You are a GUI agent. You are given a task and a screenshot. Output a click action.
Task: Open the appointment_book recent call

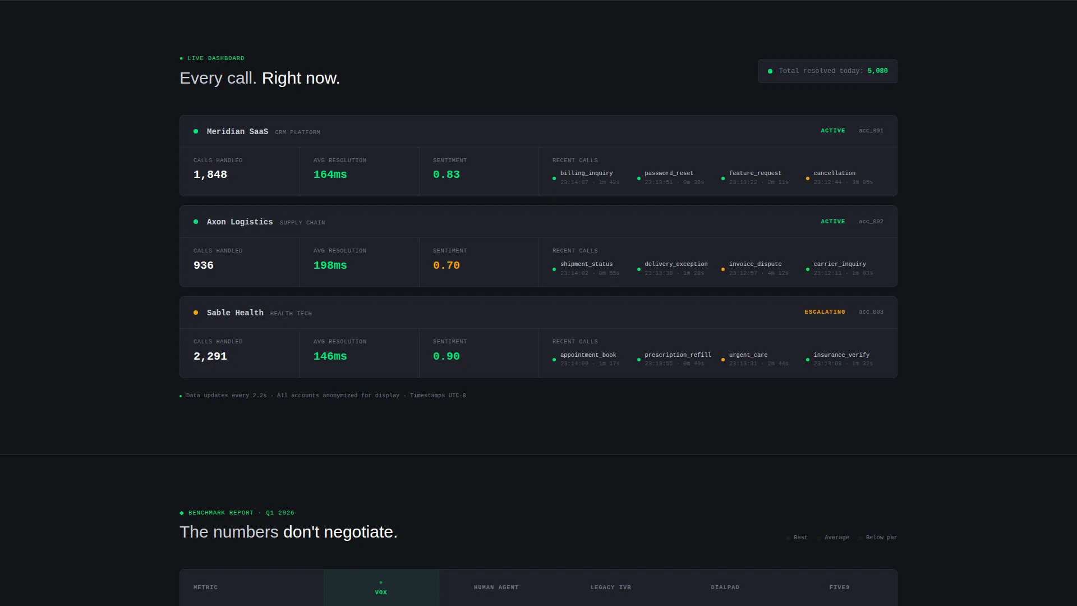coord(586,359)
